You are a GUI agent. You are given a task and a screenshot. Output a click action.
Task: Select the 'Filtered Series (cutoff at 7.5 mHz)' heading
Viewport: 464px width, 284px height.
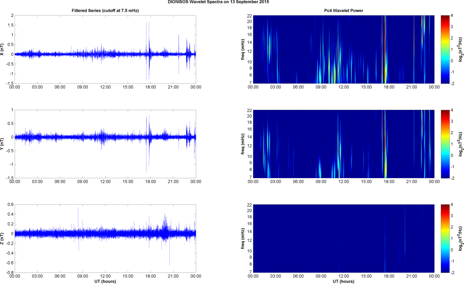coord(105,11)
